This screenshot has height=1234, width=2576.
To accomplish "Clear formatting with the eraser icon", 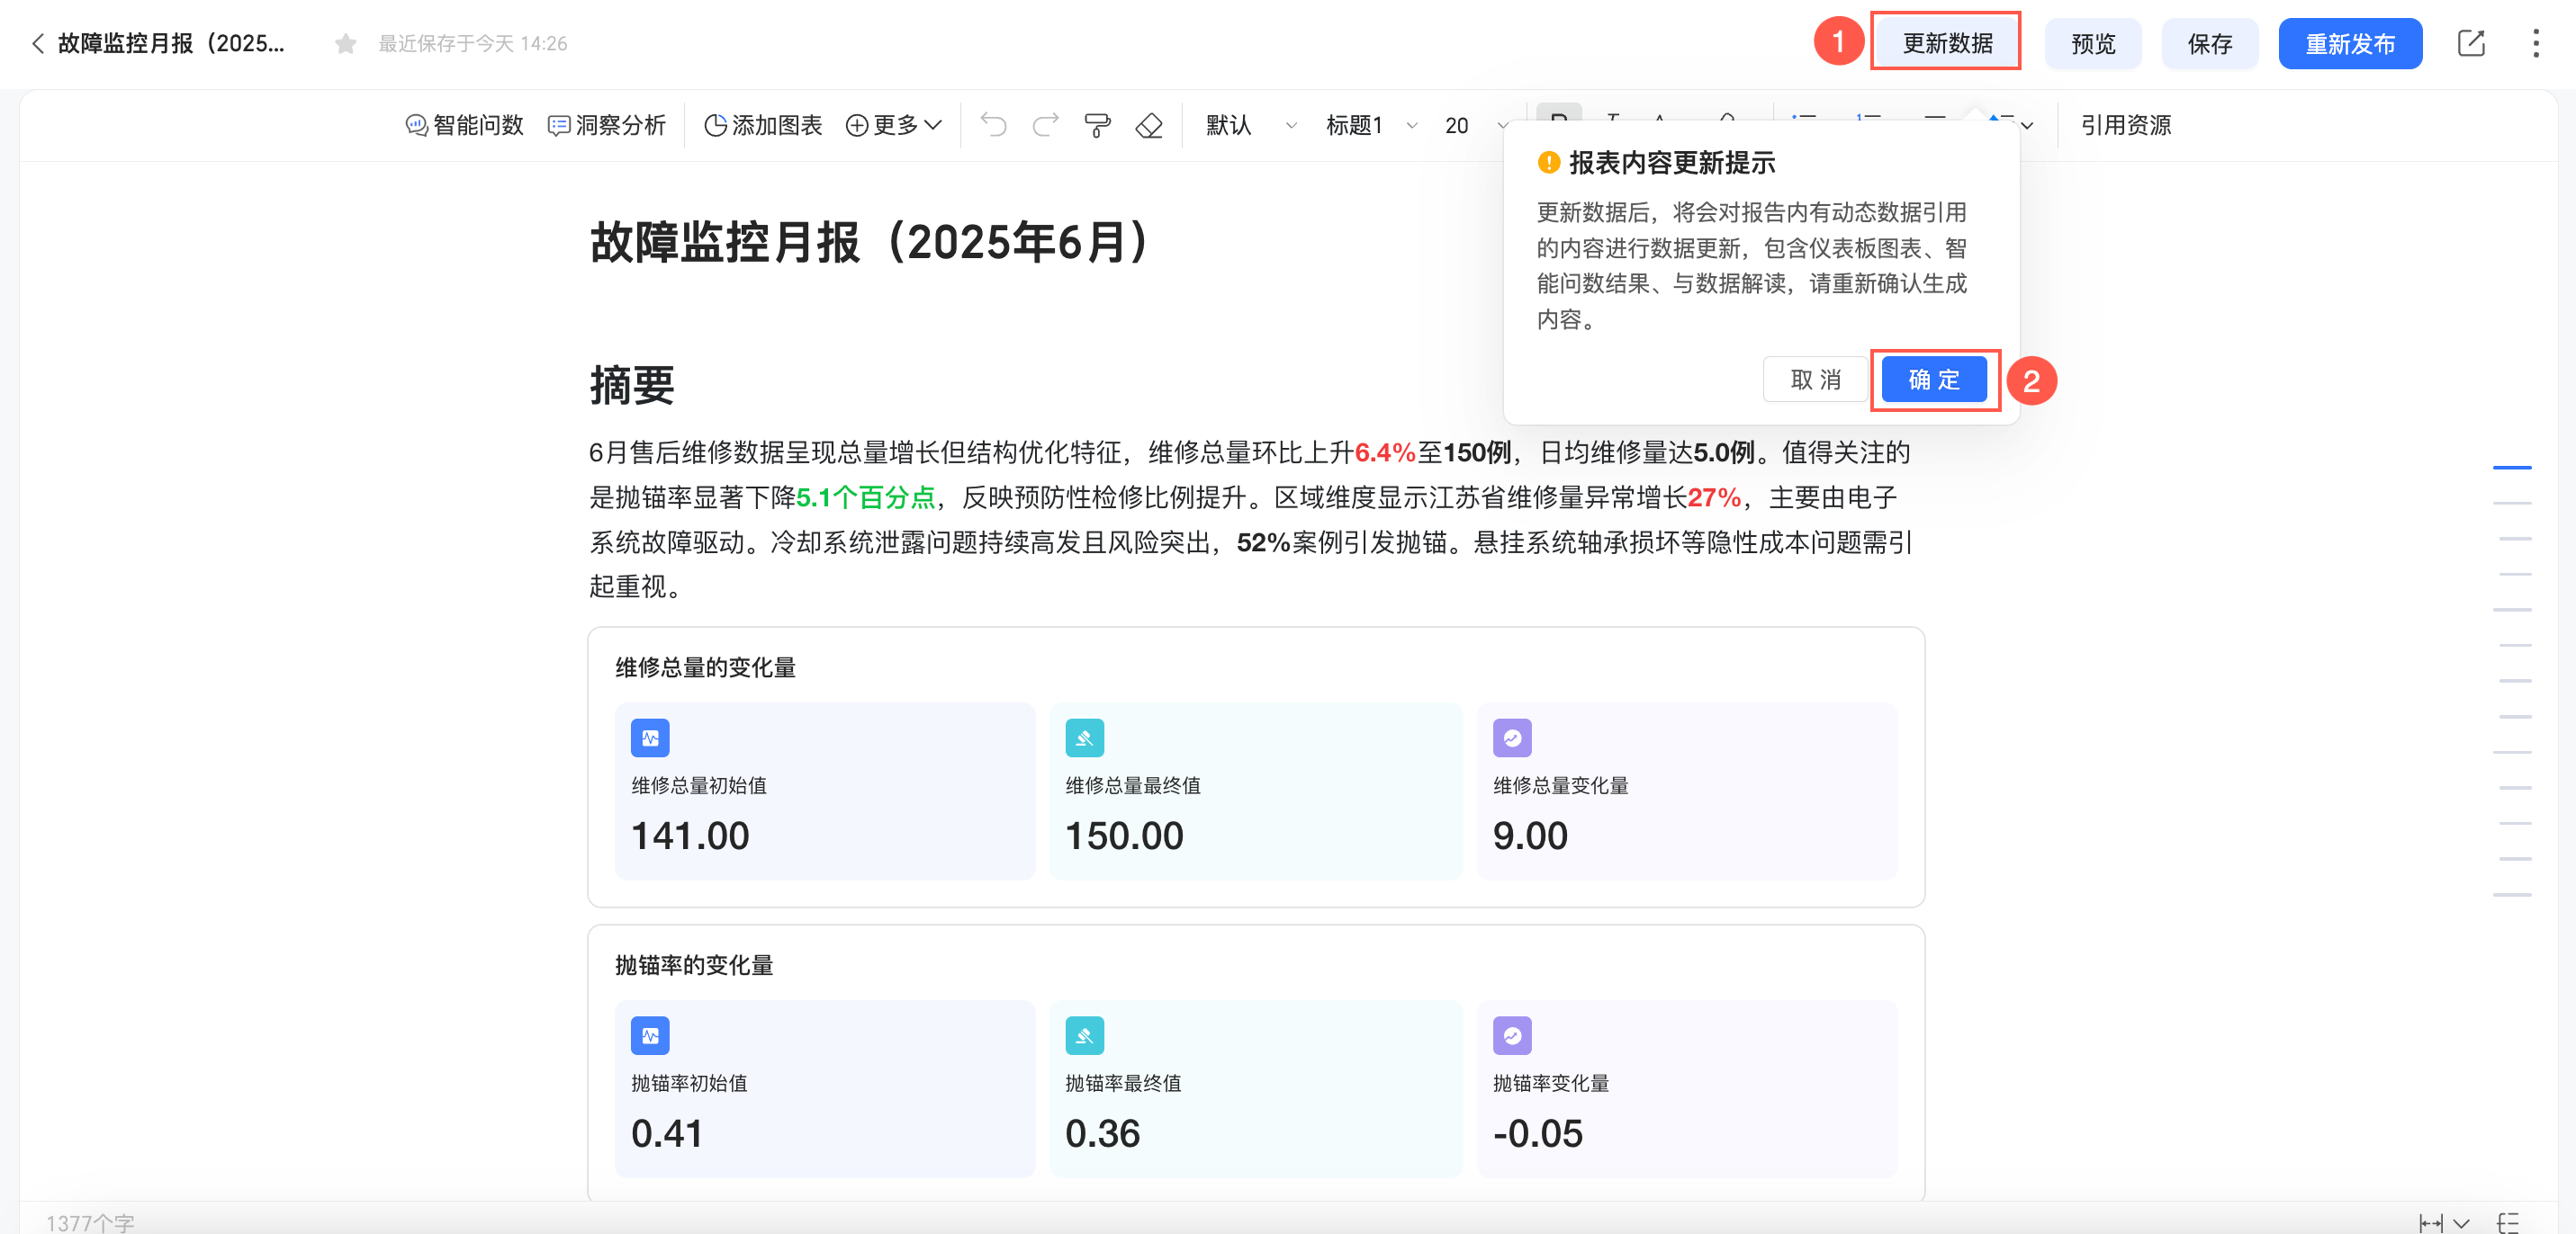I will (1149, 125).
